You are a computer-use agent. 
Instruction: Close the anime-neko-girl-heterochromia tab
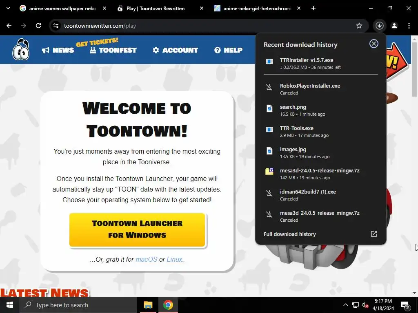click(x=298, y=8)
